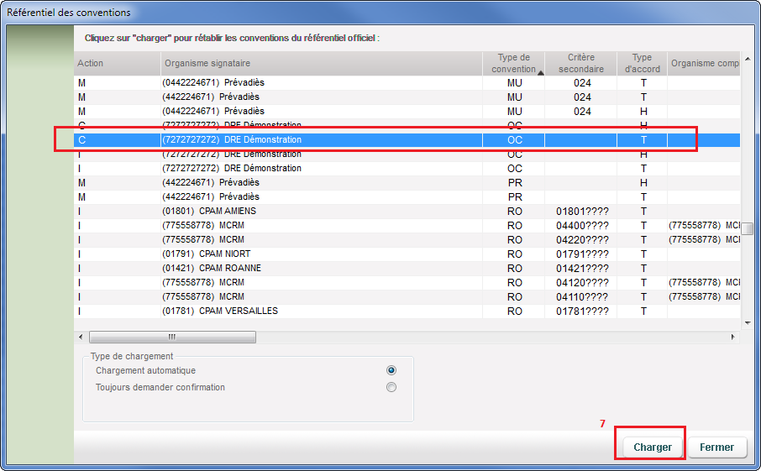The image size is (761, 471).
Task: Click the Charger button
Action: point(652,447)
